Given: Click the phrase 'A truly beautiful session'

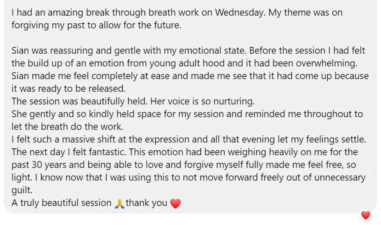Looking at the screenshot, I should [61, 203].
